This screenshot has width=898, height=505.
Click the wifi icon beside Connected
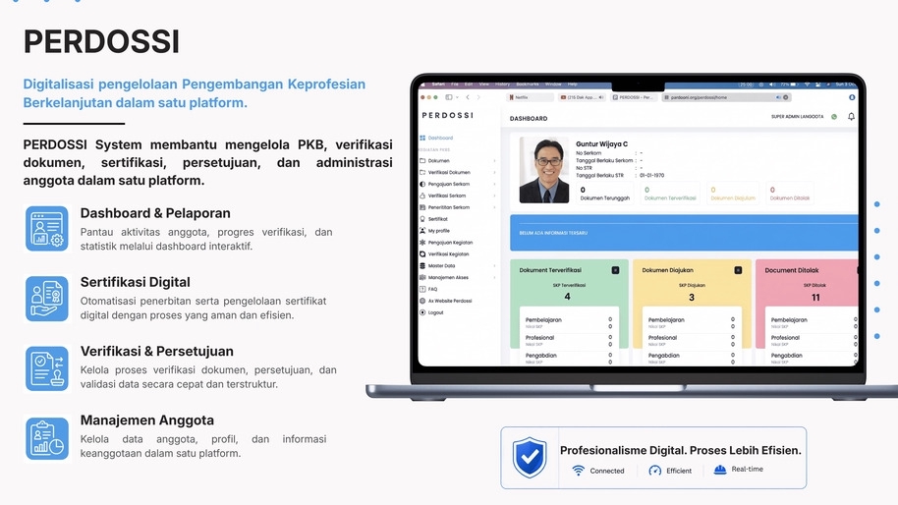point(579,470)
